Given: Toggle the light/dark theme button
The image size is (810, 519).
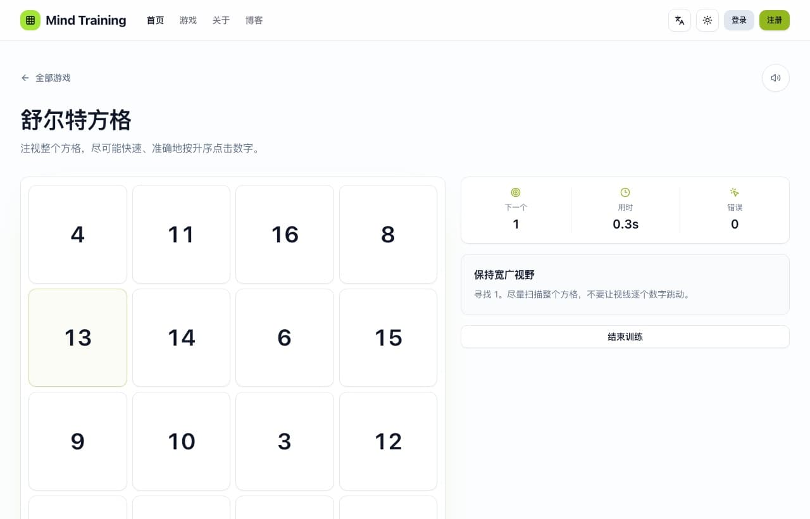Looking at the screenshot, I should click(707, 20).
